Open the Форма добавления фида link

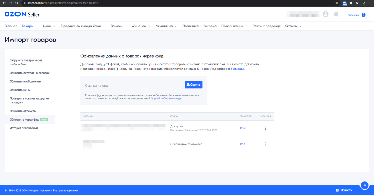(166, 98)
